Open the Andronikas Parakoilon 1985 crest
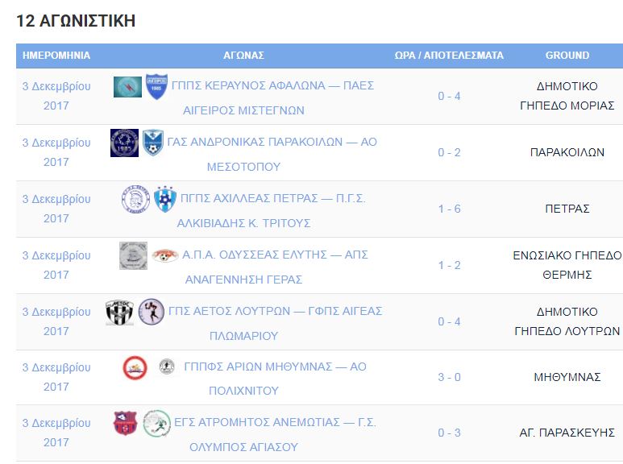The height and width of the screenshot is (464, 623). click(124, 143)
